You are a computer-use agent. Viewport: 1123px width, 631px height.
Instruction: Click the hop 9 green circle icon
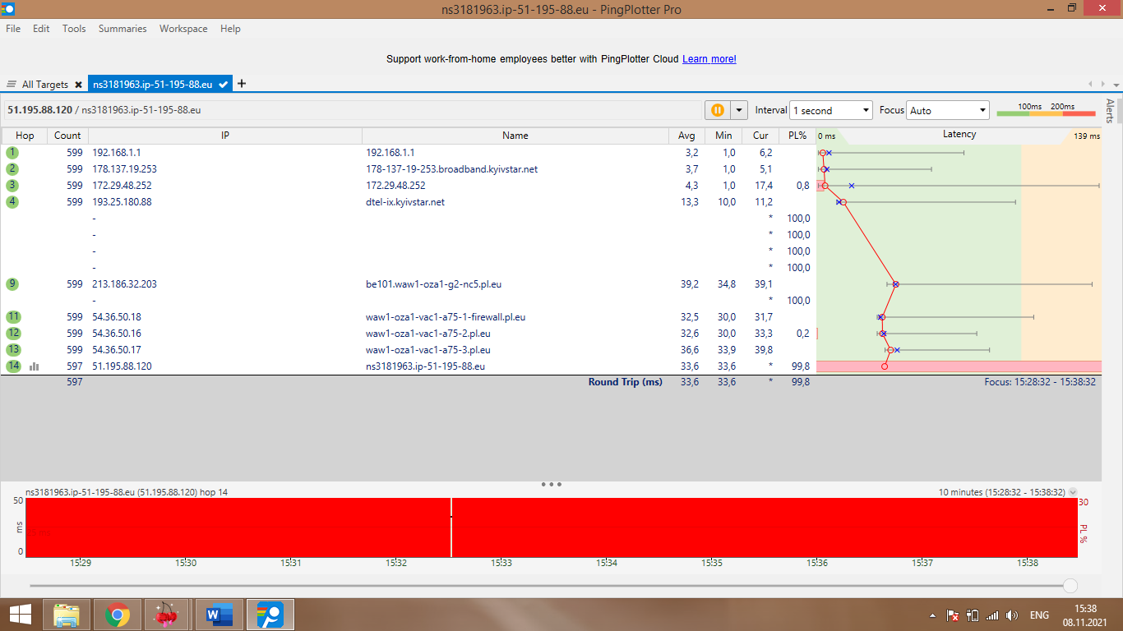coord(12,283)
